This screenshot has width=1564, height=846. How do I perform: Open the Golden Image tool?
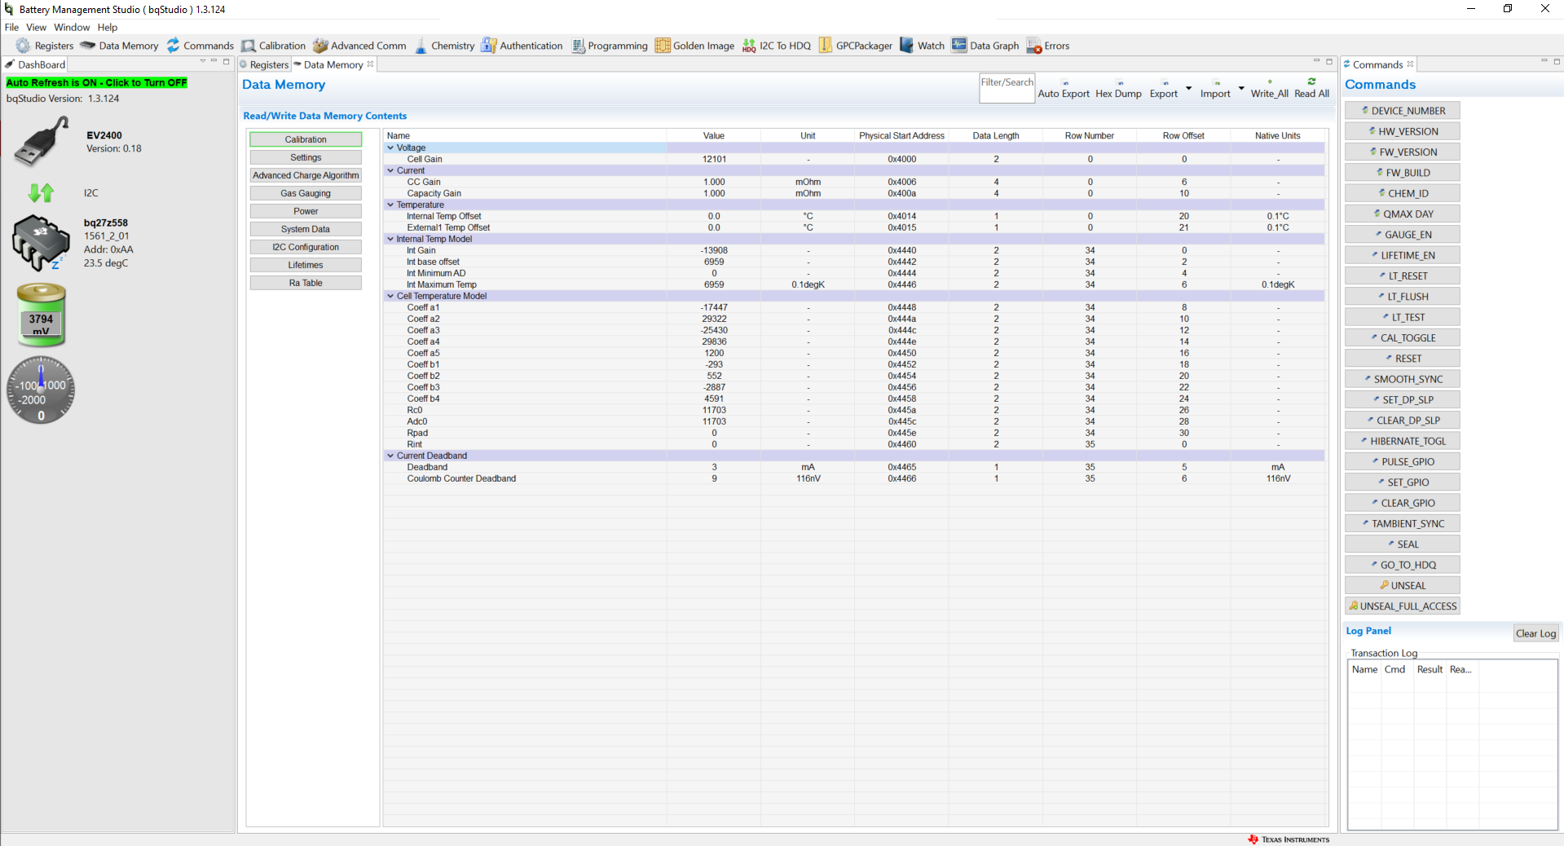point(695,46)
